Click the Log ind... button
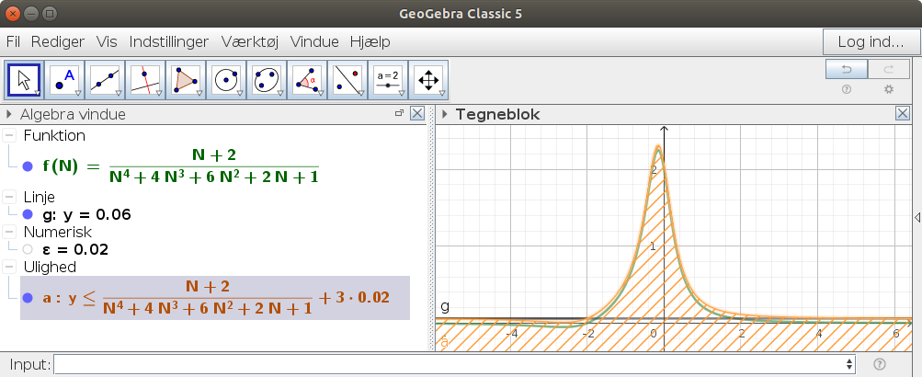 pyautogui.click(x=871, y=41)
